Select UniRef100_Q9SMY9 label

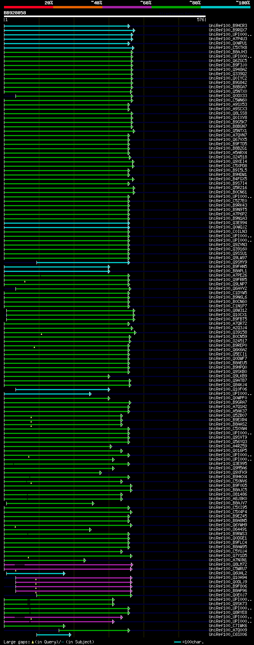tap(228, 262)
